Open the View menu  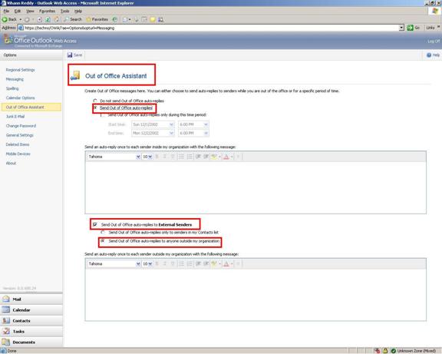(30, 11)
